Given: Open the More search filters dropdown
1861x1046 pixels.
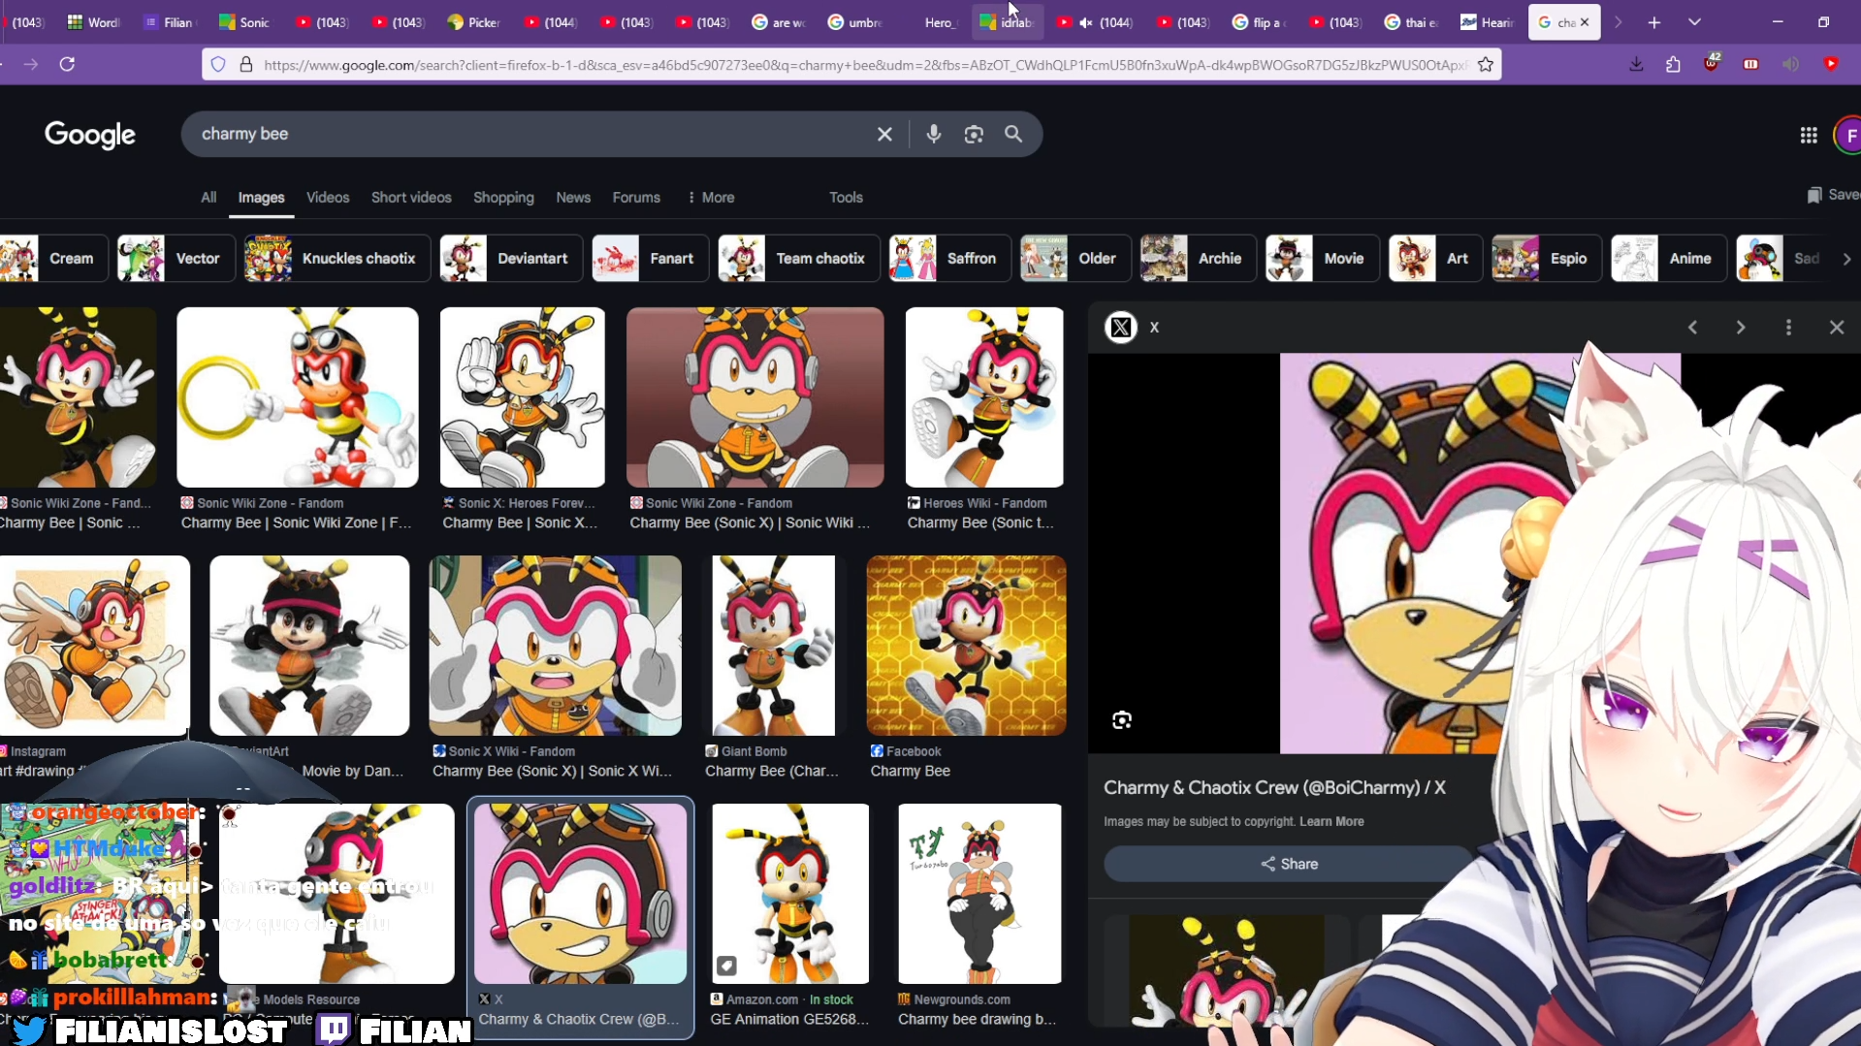Looking at the screenshot, I should click(x=711, y=197).
